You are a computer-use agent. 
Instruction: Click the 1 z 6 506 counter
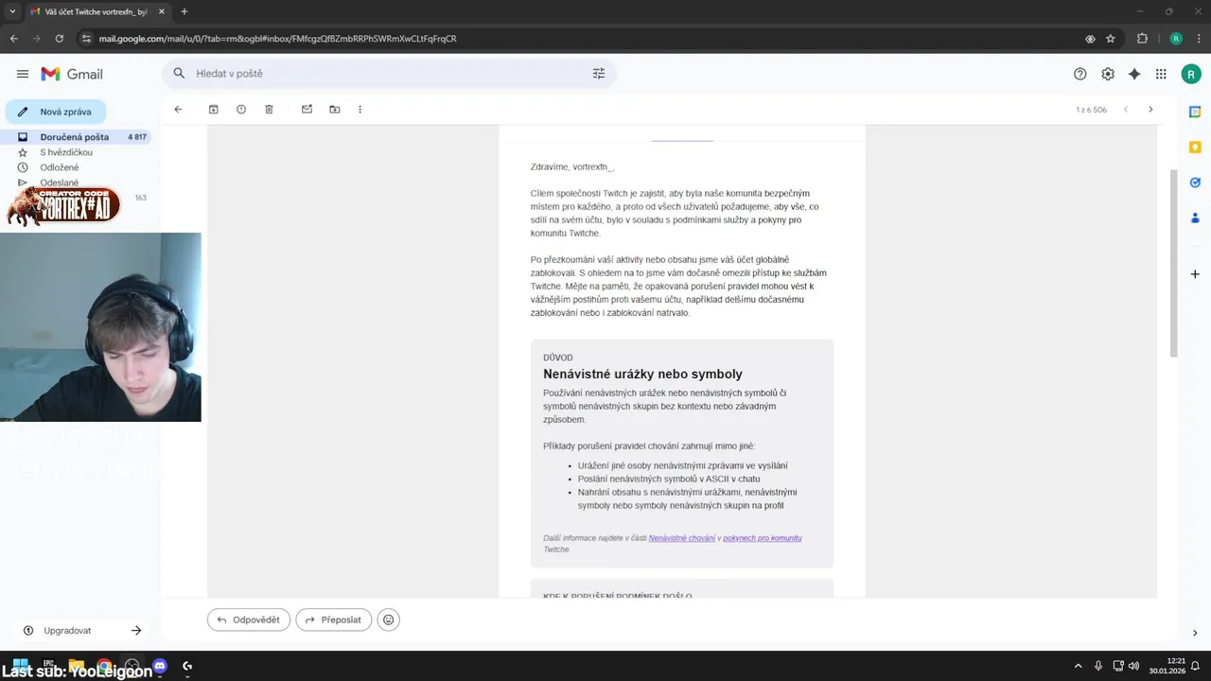[x=1091, y=110]
